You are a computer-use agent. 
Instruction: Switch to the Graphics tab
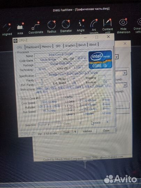tap(70, 46)
